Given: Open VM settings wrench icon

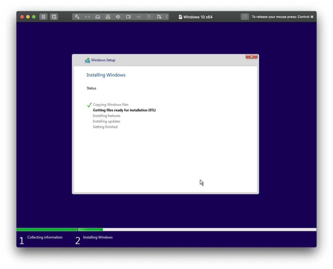Looking at the screenshot, I should [x=77, y=17].
